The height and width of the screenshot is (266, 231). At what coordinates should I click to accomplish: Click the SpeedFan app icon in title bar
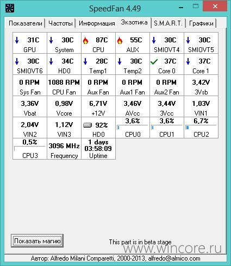(x=9, y=8)
